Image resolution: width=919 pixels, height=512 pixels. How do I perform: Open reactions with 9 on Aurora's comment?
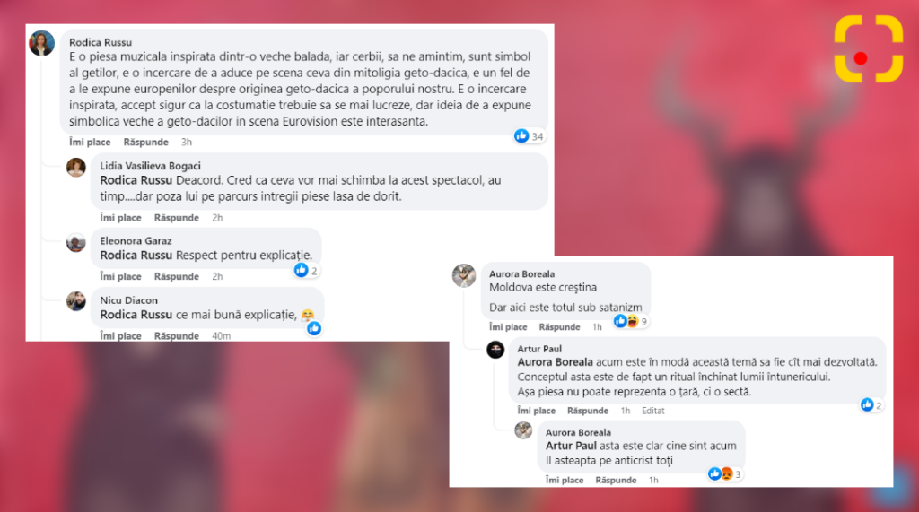tap(631, 321)
